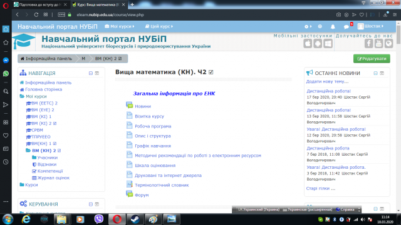This screenshot has height=225, width=401.
Task: Click the taskbar volume speaker icon
Action: pos(363,219)
